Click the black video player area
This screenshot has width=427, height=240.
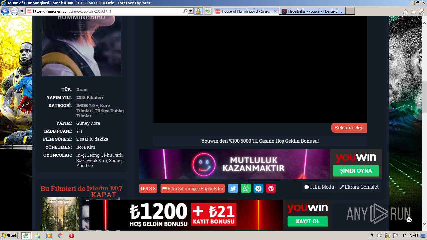tap(260, 69)
